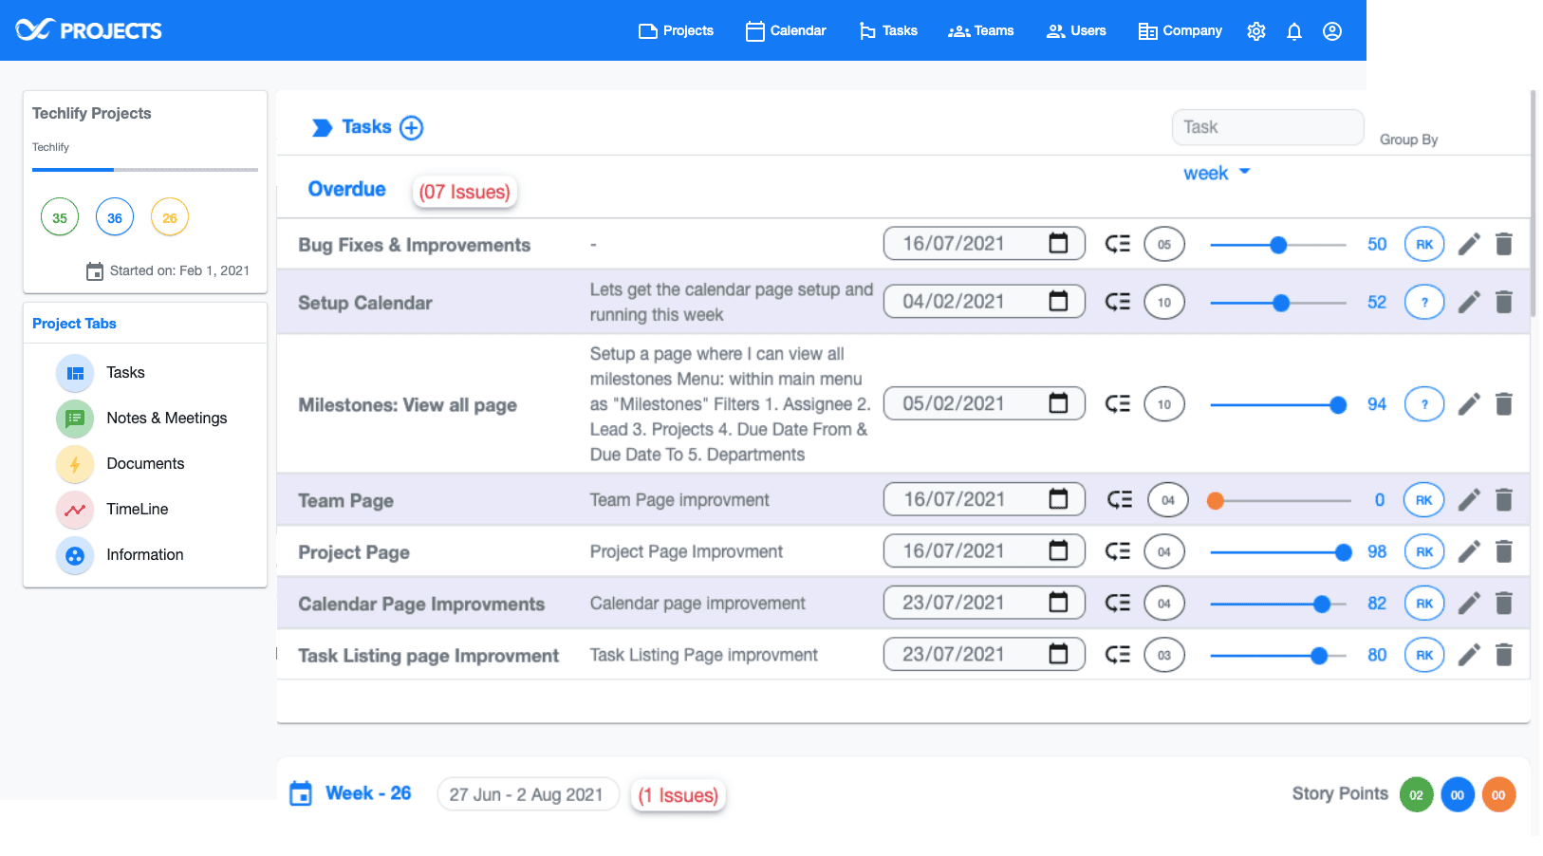Open subtasks icon for Setup Calendar row
1543x856 pixels.
[x=1118, y=302]
